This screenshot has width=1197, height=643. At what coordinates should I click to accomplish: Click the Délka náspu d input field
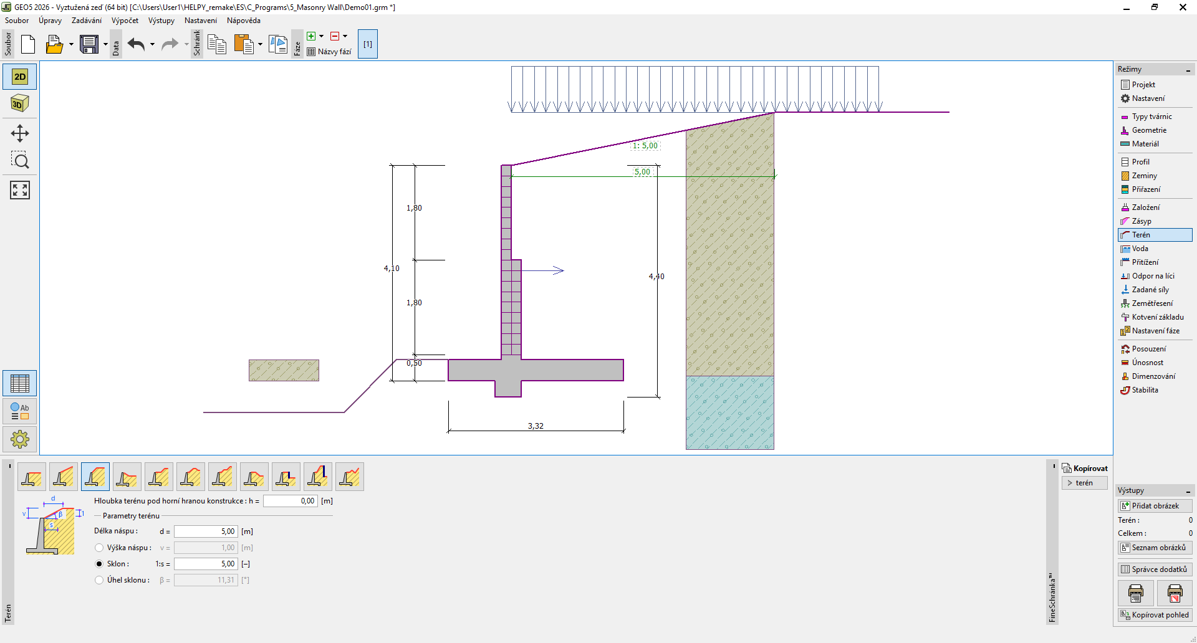coord(205,531)
